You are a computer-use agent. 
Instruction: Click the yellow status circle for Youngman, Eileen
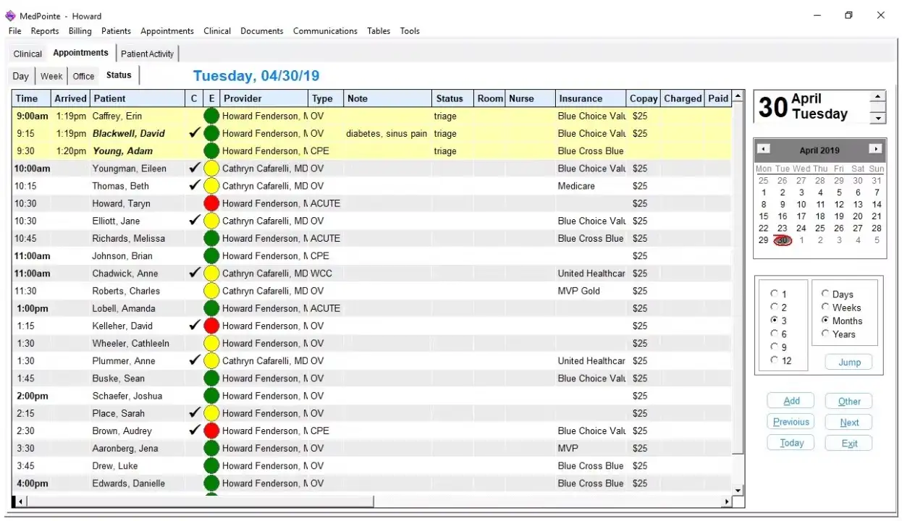tap(211, 168)
